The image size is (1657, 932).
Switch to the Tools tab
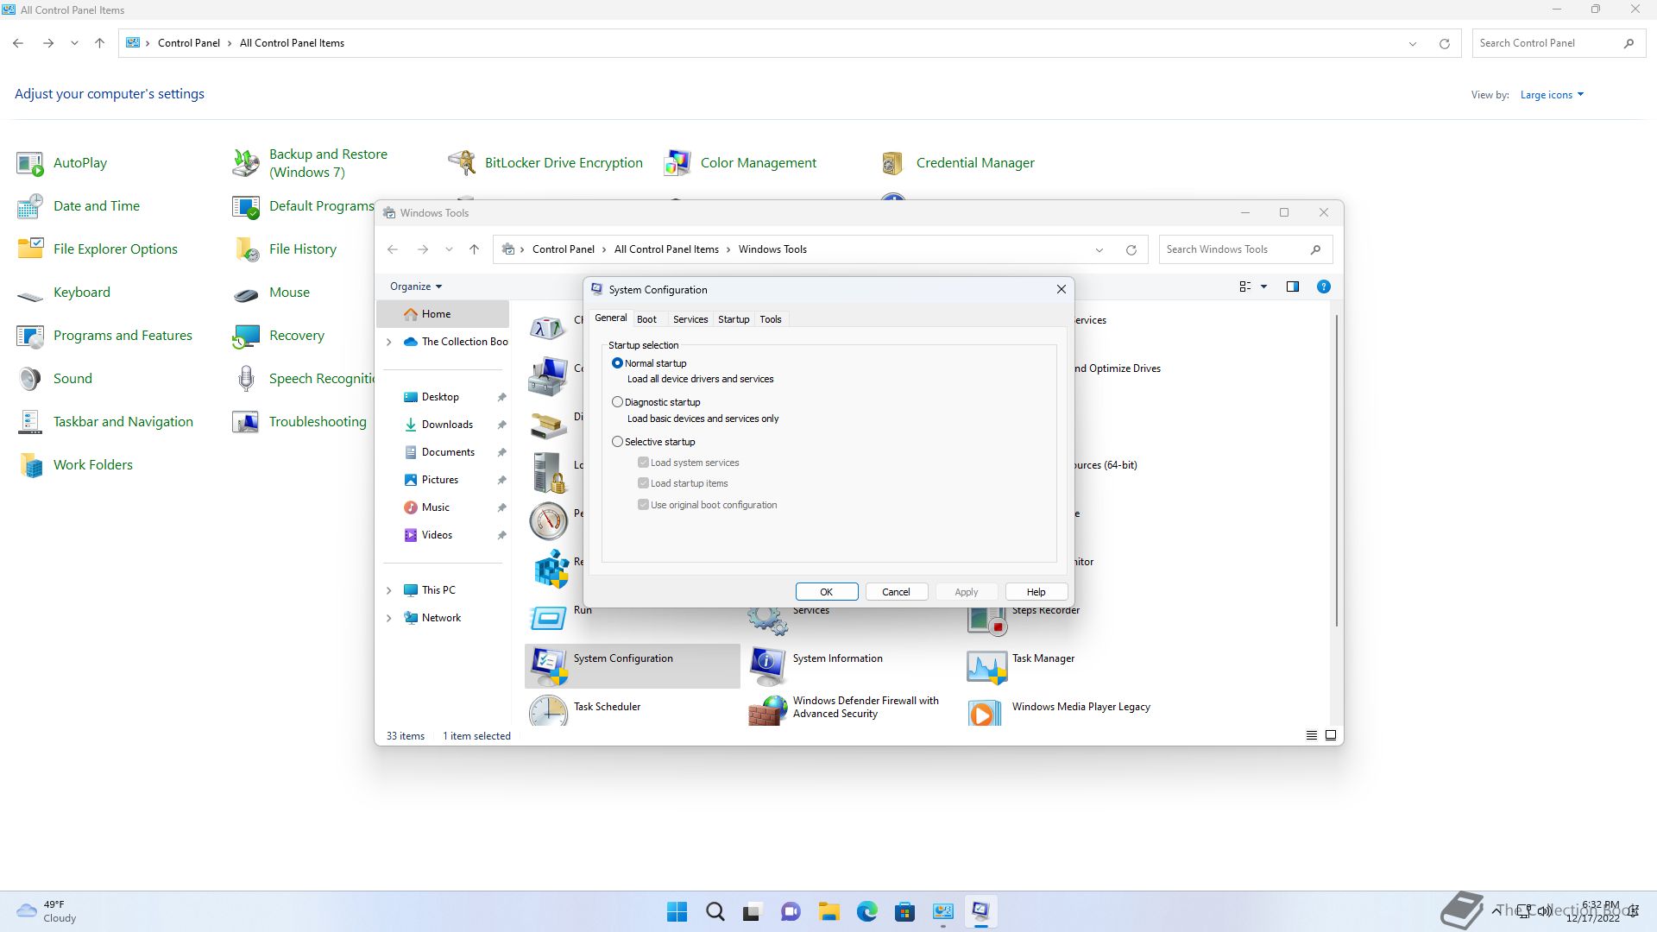[x=770, y=319]
